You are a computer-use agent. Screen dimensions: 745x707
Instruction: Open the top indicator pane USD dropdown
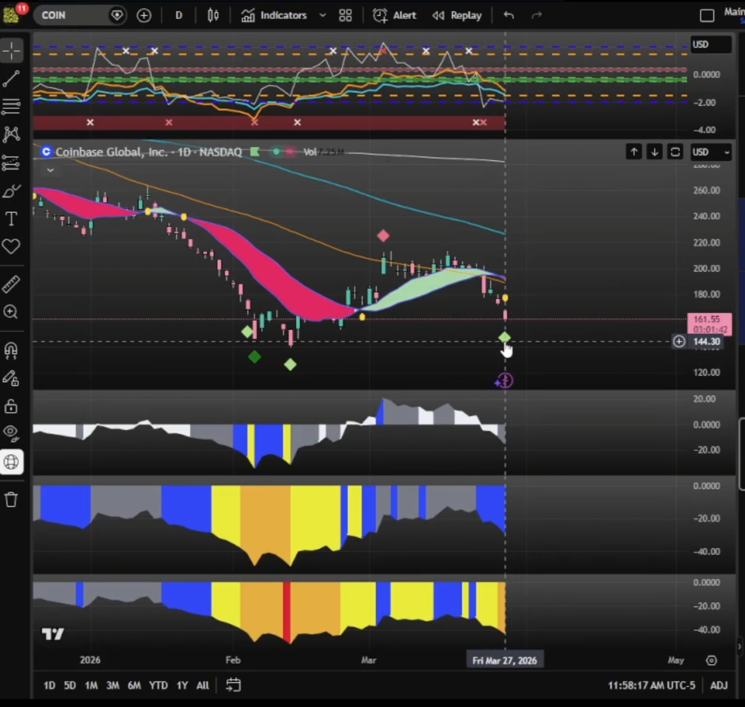711,45
